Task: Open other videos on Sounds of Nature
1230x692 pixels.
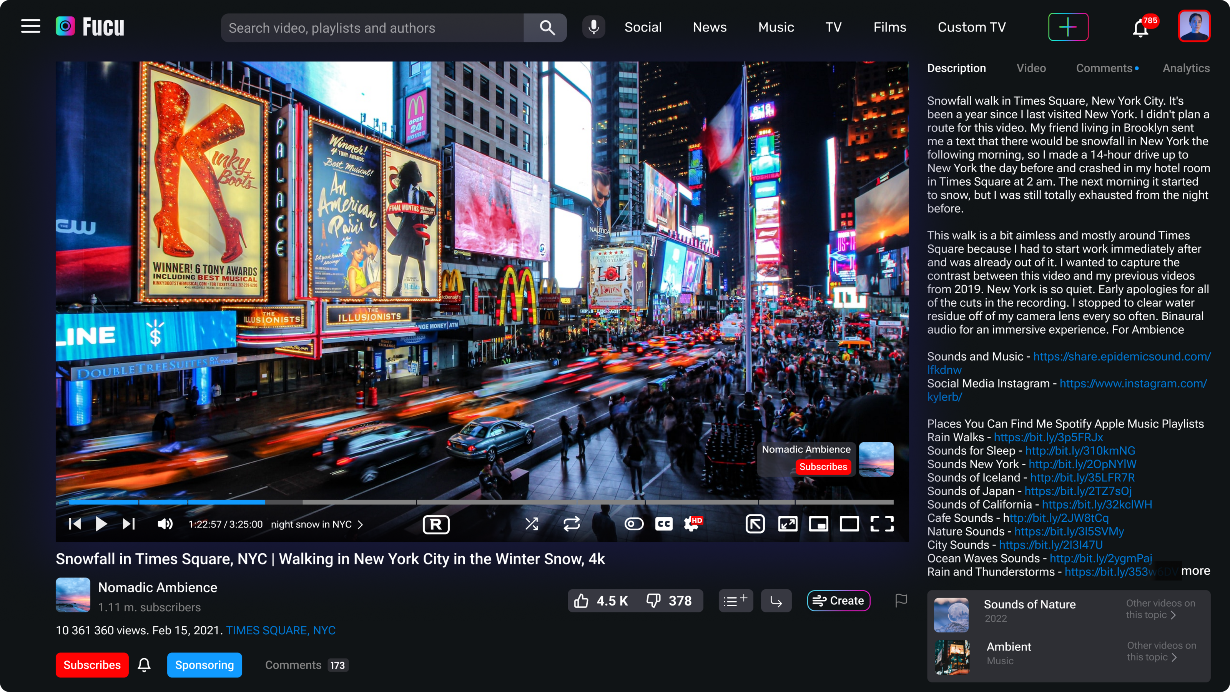Action: (1161, 609)
